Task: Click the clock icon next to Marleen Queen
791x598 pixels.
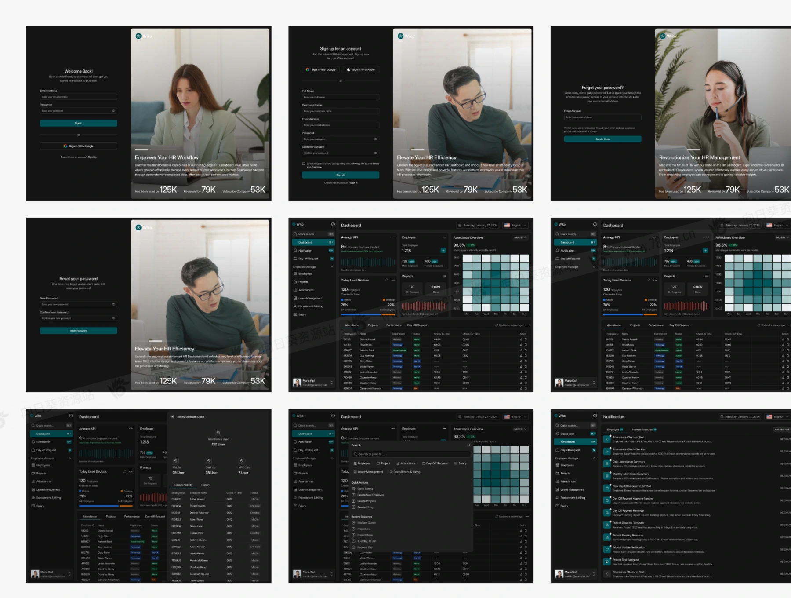Action: [x=353, y=523]
